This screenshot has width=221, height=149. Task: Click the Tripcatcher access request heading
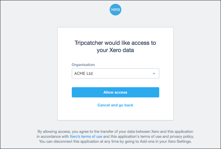point(115,46)
